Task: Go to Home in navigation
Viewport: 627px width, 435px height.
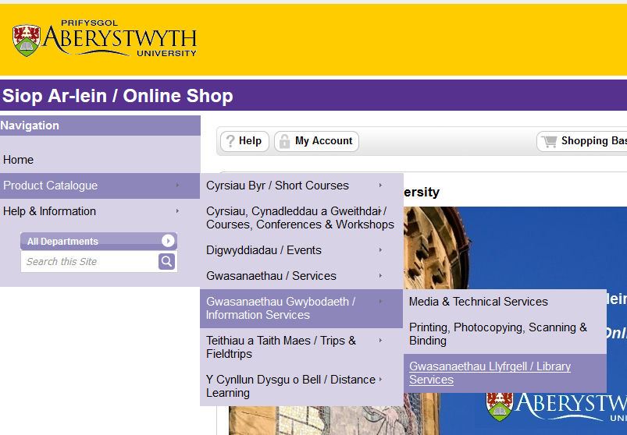Action: pyautogui.click(x=19, y=160)
